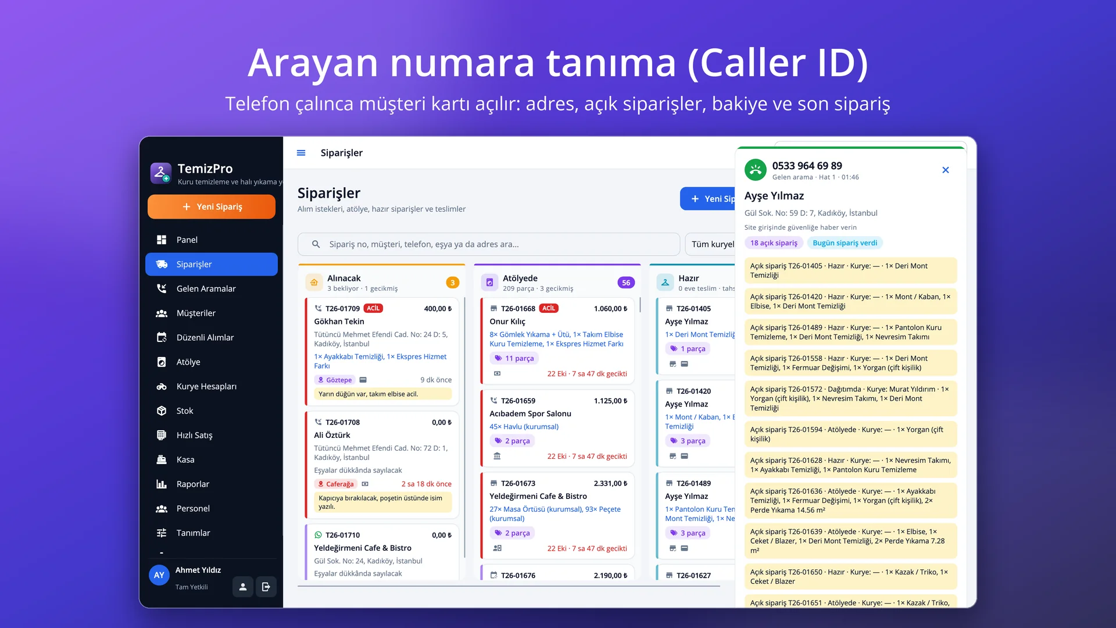This screenshot has width=1116, height=628.
Task: Open Hızlı Satış sidebar item
Action: (212, 435)
